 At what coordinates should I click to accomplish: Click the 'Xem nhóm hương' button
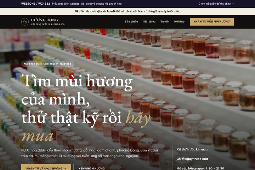point(92,167)
